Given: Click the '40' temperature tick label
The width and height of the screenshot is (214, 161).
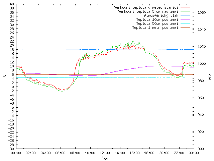Looking at the screenshot, I should pyautogui.click(x=12, y=4).
